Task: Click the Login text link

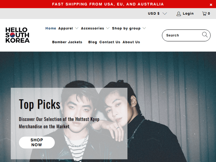Action: (x=188, y=14)
